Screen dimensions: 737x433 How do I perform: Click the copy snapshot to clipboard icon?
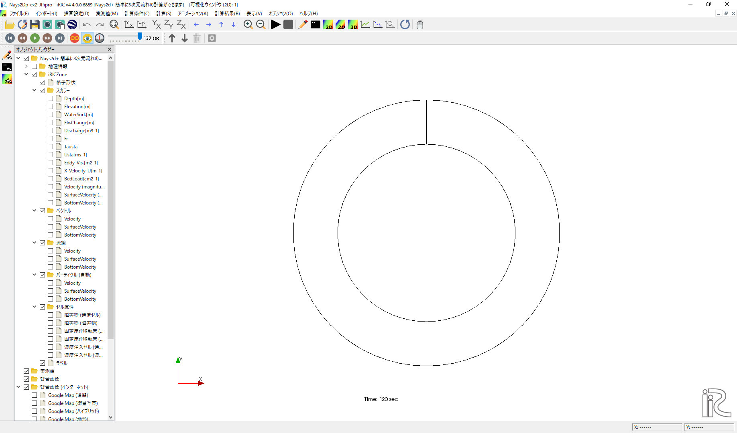[x=60, y=25]
